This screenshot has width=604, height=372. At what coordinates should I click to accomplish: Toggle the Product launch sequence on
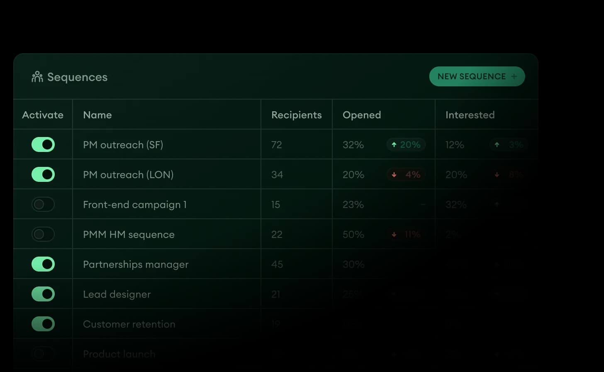click(x=43, y=354)
